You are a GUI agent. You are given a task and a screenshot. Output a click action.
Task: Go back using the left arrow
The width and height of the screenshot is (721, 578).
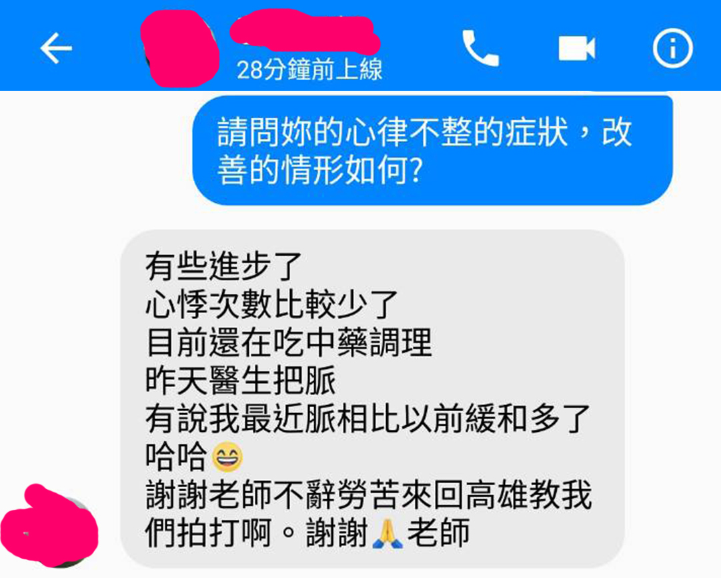point(56,48)
